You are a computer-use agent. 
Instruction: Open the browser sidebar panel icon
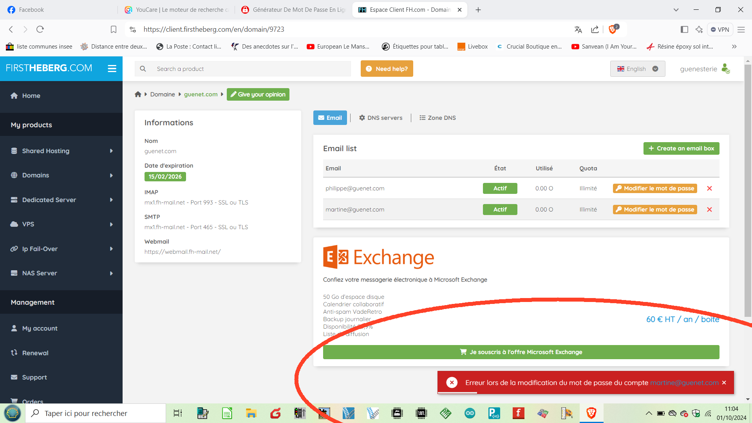tap(684, 29)
